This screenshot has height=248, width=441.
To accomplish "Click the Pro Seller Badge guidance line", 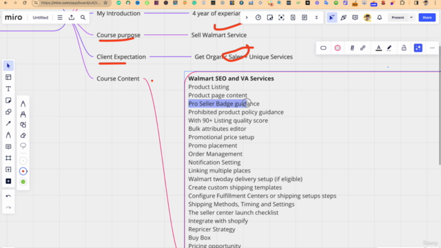I will click(223, 104).
